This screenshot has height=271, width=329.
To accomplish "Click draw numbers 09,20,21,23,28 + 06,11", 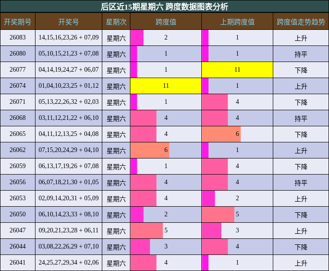I will [69, 231].
